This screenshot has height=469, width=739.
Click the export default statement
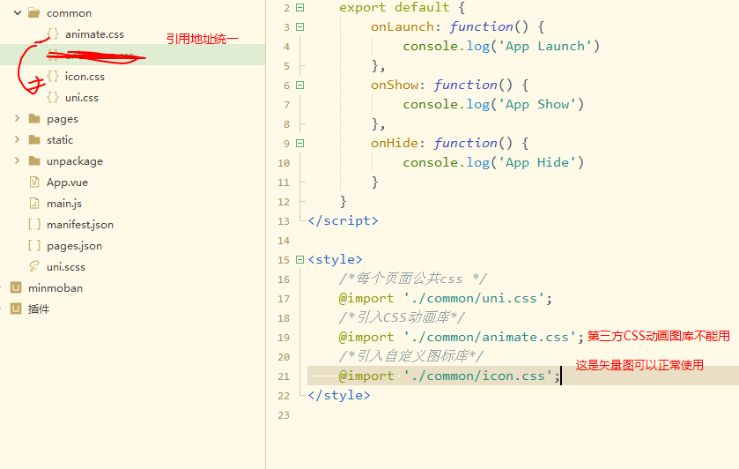(403, 8)
